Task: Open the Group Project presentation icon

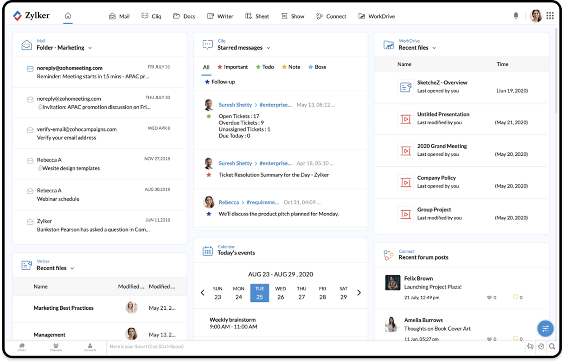Action: pos(405,214)
